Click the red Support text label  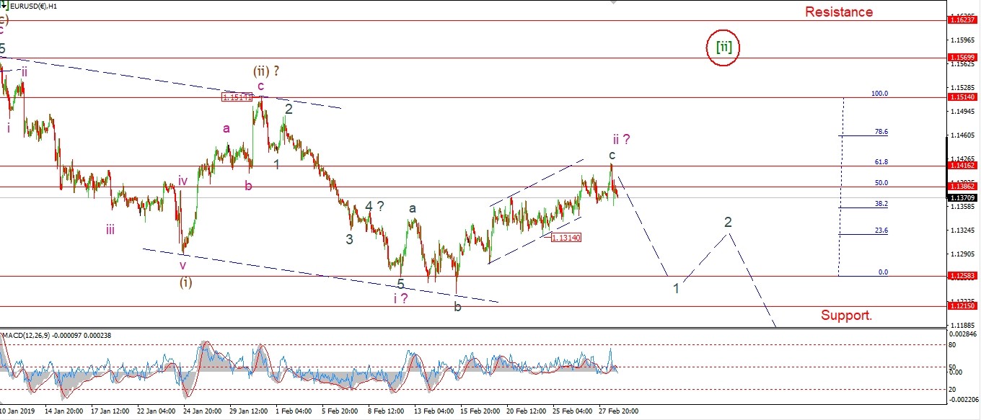[x=856, y=316]
